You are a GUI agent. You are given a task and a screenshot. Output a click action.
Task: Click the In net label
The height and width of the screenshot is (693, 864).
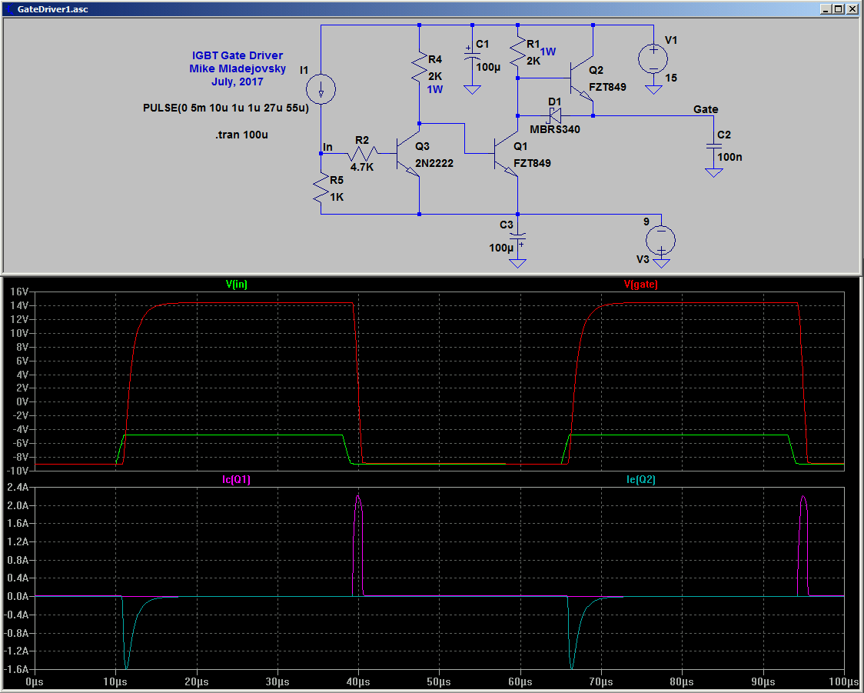[327, 147]
